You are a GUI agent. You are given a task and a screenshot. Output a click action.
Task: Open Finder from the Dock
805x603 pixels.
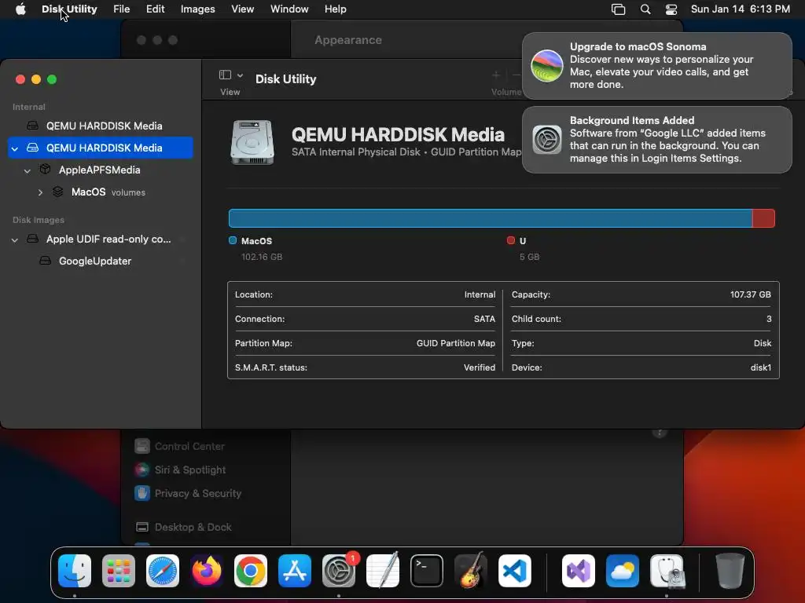pyautogui.click(x=75, y=571)
